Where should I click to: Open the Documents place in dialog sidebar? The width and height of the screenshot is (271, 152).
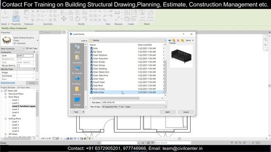click(x=77, y=59)
